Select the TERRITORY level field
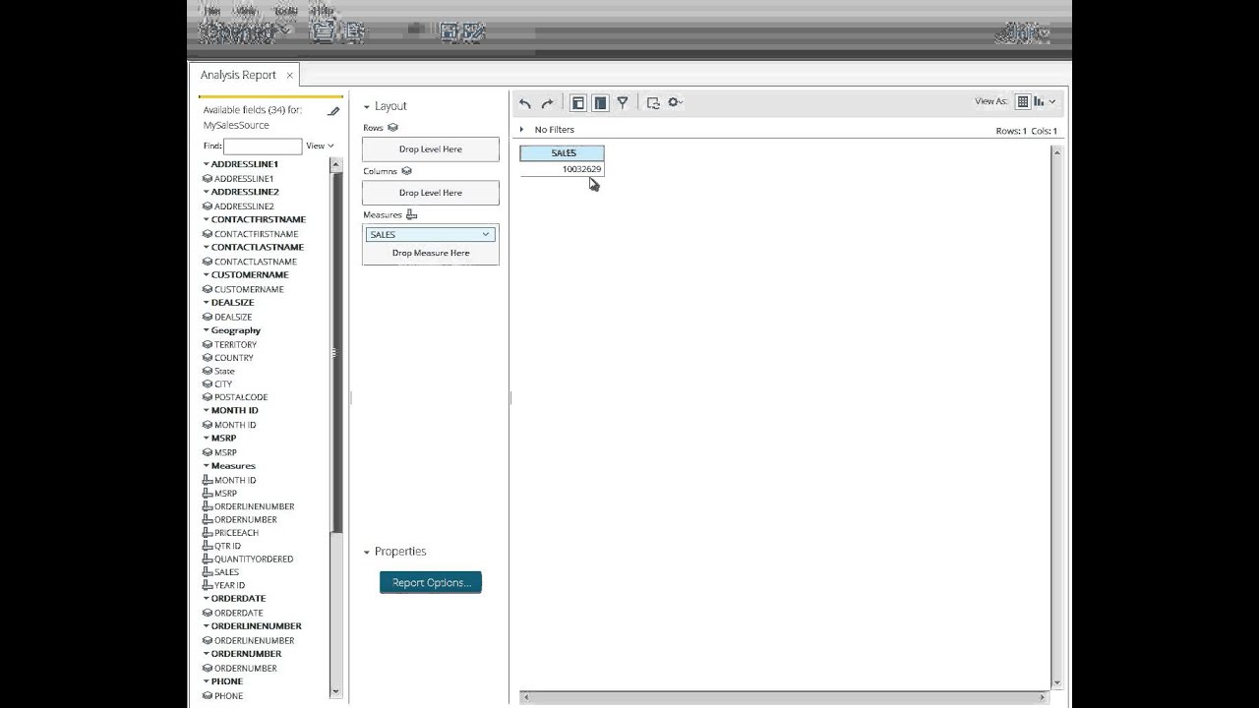 pyautogui.click(x=235, y=344)
